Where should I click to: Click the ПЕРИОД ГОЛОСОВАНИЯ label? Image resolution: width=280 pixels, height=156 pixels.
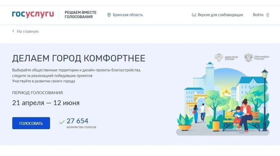[37, 93]
